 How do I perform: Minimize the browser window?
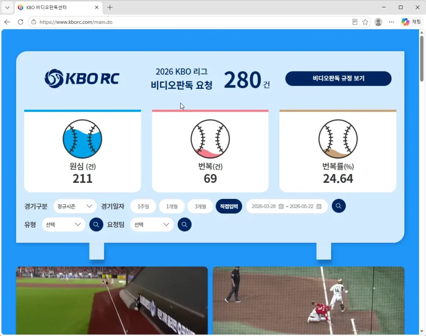click(384, 7)
